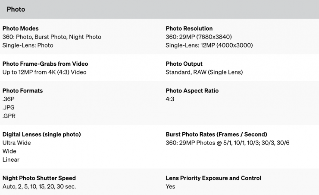This screenshot has height=195, width=319.
Task: Select the Auto, 2, 5, 10 shutter speeds text
Action: [40, 186]
